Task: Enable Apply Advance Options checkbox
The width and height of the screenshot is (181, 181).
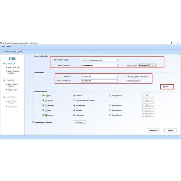Action: pyautogui.click(x=33, y=122)
